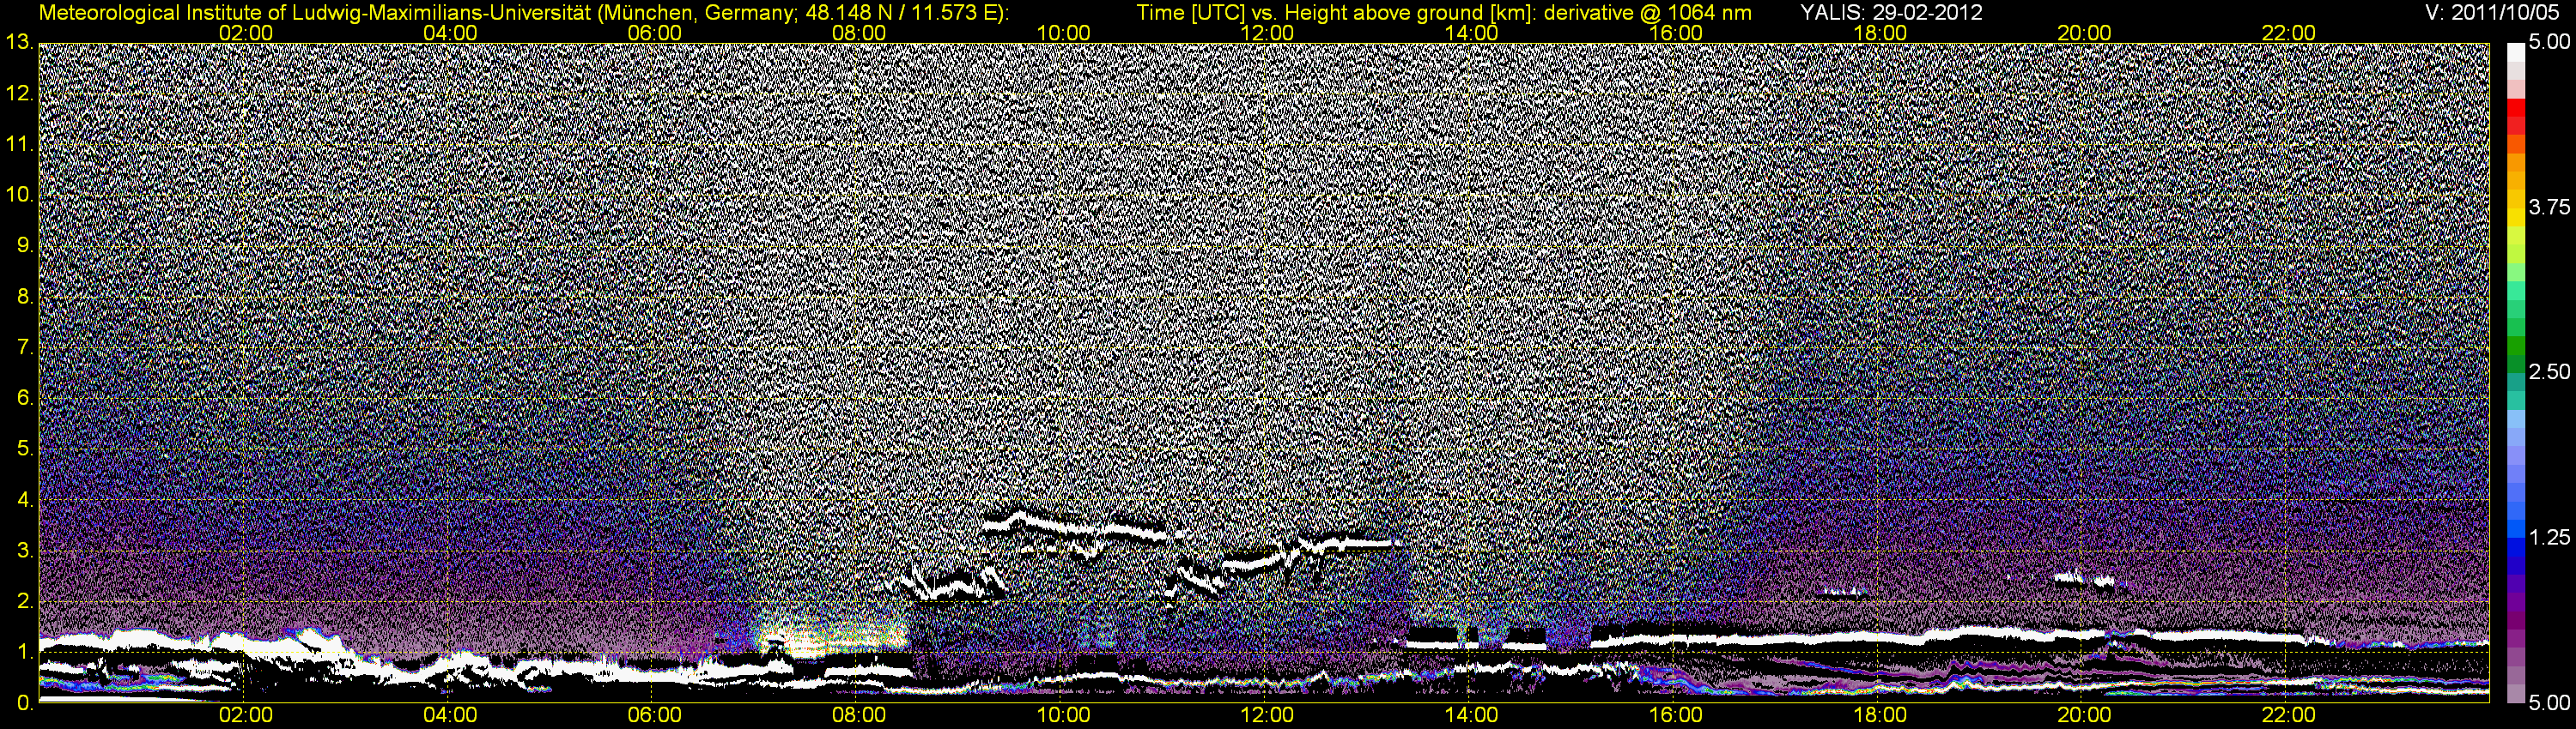Click the Meteorological Institute Ludwig-Maximilians-Universität title text

(524, 13)
